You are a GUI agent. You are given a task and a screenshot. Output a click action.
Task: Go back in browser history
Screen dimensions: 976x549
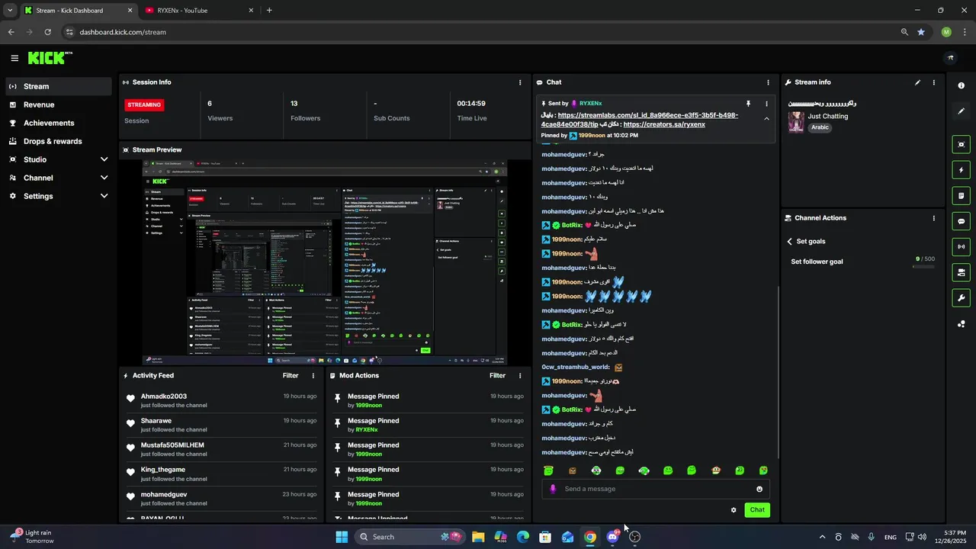coord(11,32)
